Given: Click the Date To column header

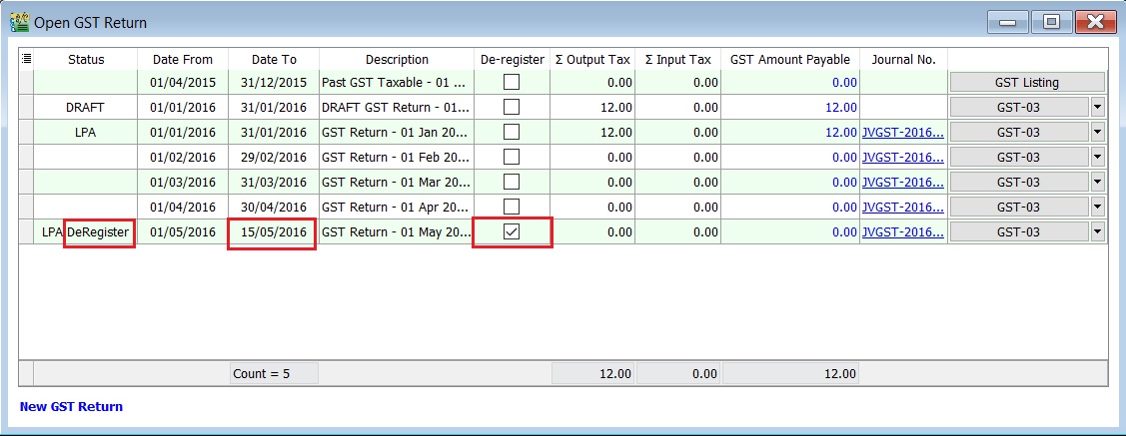Looking at the screenshot, I should click(x=274, y=60).
